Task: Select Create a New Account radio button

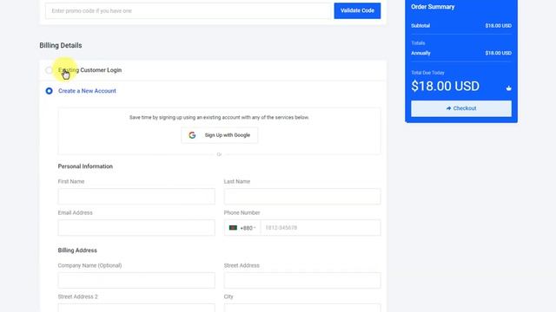Action: tap(49, 91)
